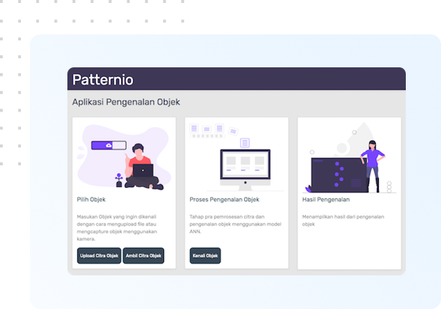Click the Hasil Pengenalan card title
This screenshot has width=441, height=309.
pyautogui.click(x=326, y=199)
